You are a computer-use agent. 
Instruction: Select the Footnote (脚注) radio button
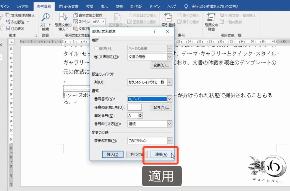(x=96, y=48)
